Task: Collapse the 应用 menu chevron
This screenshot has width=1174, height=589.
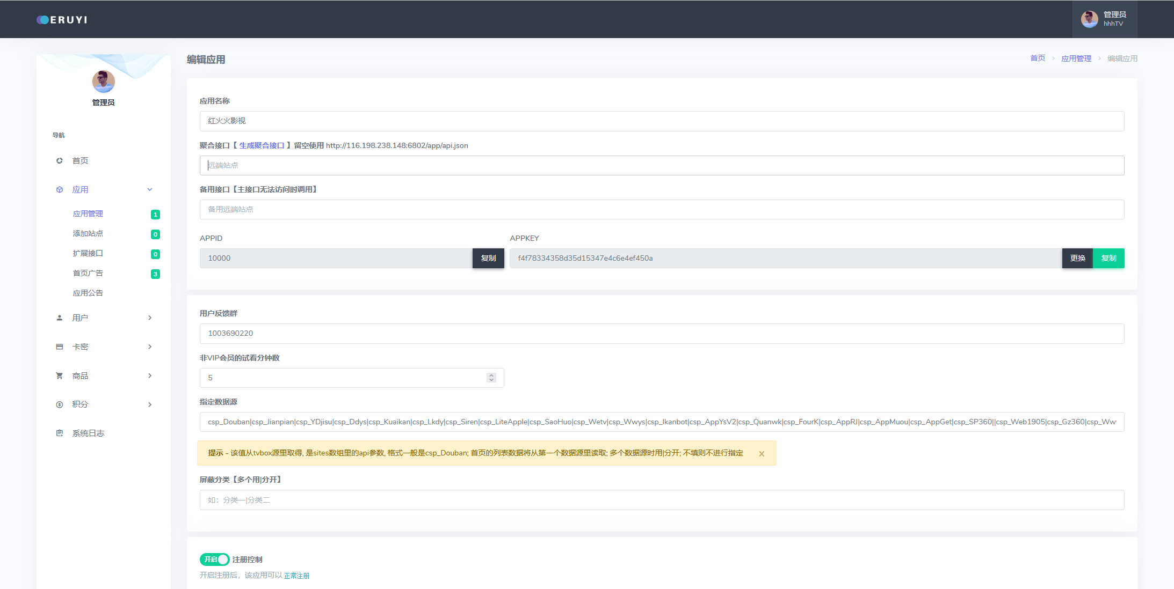Action: coord(150,189)
